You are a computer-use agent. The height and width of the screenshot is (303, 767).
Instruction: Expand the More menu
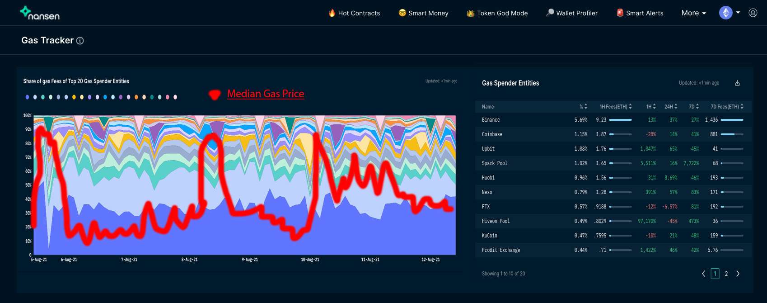pos(693,13)
